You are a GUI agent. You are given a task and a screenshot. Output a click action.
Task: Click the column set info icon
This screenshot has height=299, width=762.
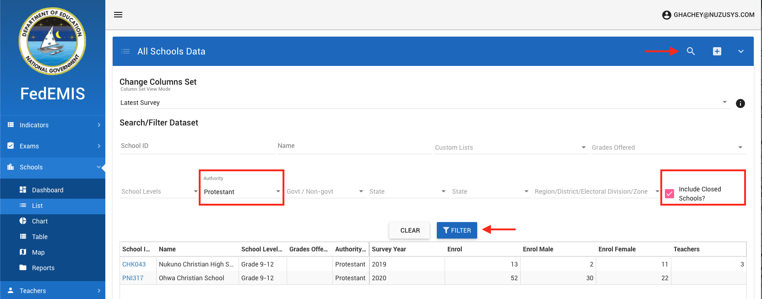click(740, 103)
